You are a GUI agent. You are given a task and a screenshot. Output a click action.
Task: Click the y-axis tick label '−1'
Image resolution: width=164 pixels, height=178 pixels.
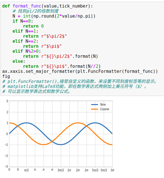pyautogui.click(x=6, y=145)
